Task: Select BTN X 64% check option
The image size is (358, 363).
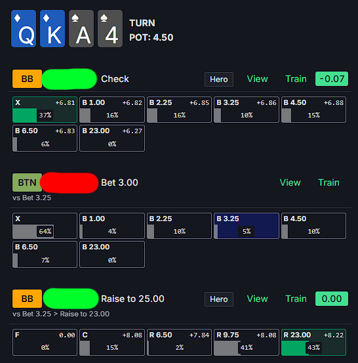Action: coord(45,226)
